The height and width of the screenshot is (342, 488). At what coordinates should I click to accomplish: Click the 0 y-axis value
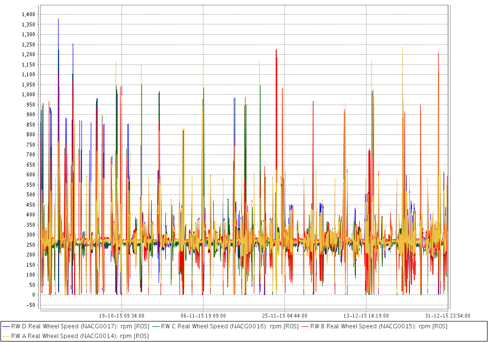pyautogui.click(x=34, y=295)
